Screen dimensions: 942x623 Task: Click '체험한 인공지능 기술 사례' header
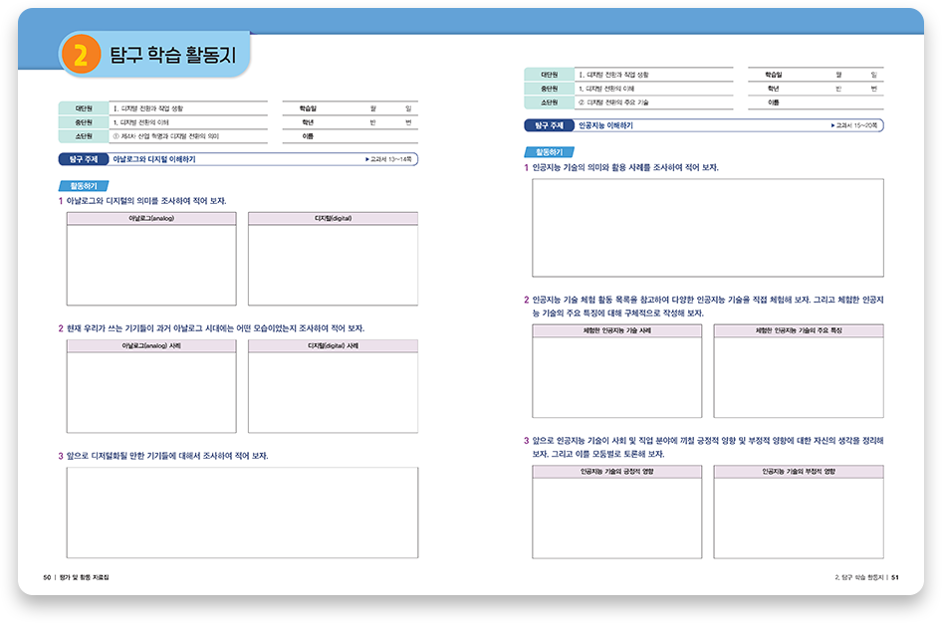[x=617, y=330]
